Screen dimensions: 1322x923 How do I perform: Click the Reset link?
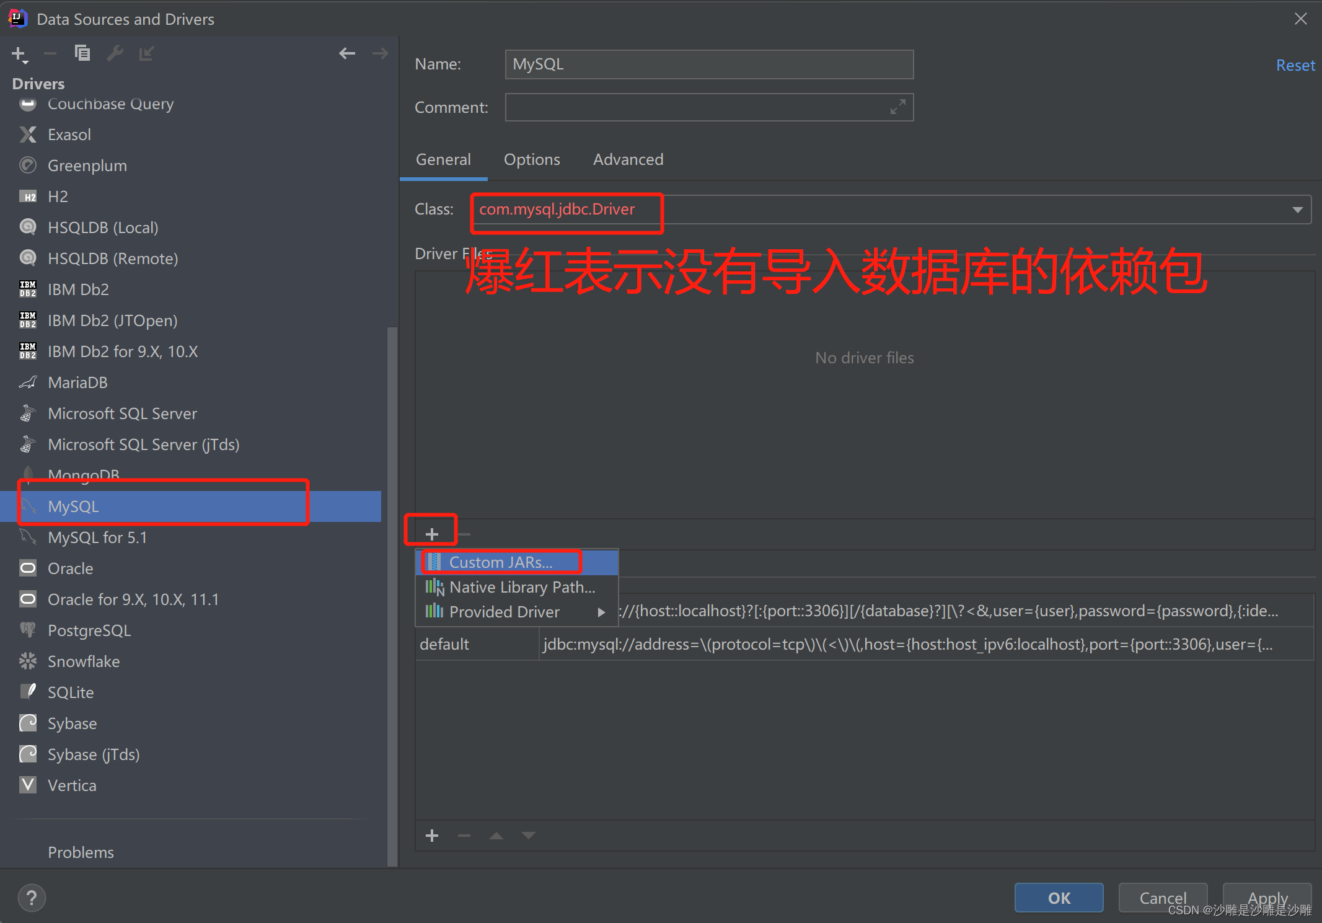point(1295,65)
